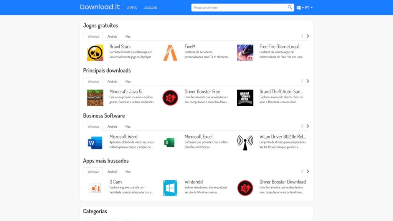Click the search magnifier icon
Viewport: 393px width, 221px height.
(x=290, y=8)
